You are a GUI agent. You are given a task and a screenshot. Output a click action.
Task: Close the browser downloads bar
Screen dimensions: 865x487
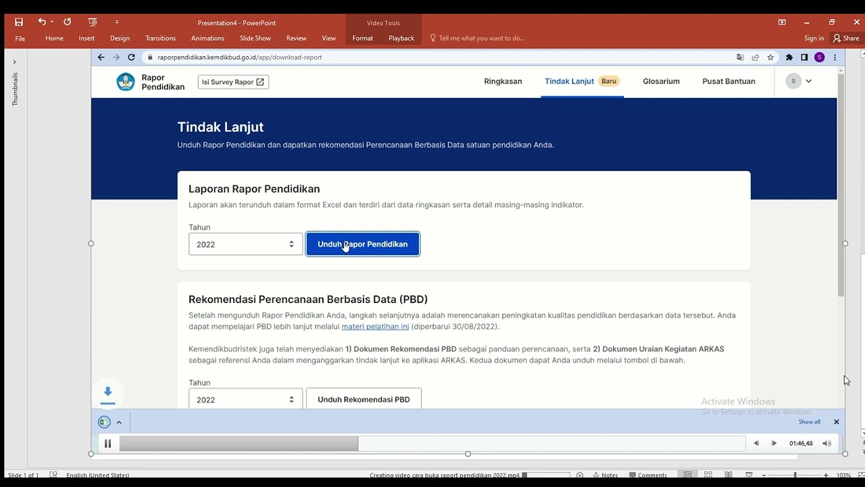(836, 422)
